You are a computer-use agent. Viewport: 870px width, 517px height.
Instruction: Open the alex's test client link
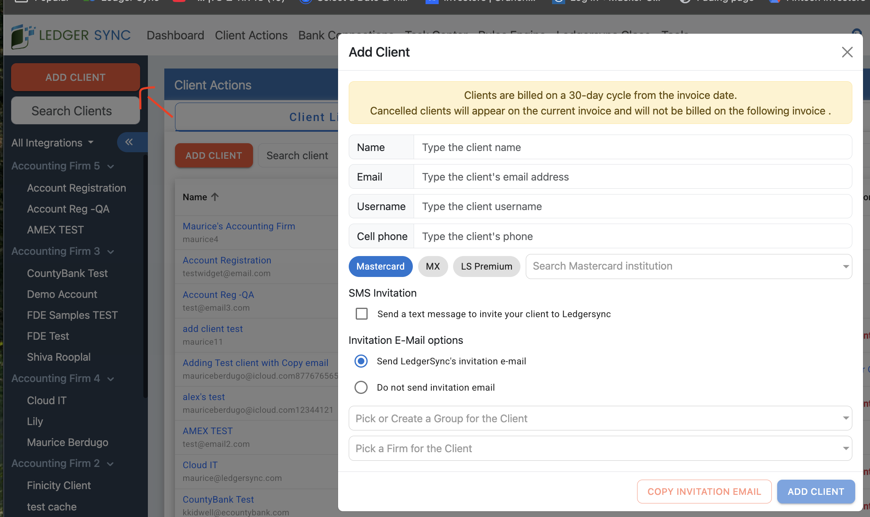pos(204,397)
